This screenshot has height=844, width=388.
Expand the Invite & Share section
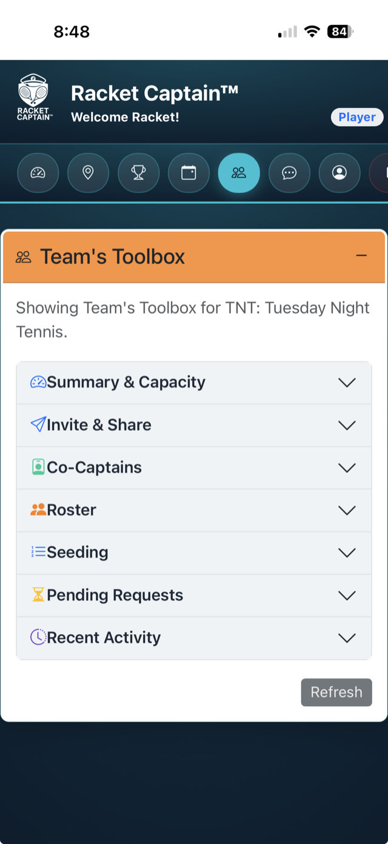point(194,425)
